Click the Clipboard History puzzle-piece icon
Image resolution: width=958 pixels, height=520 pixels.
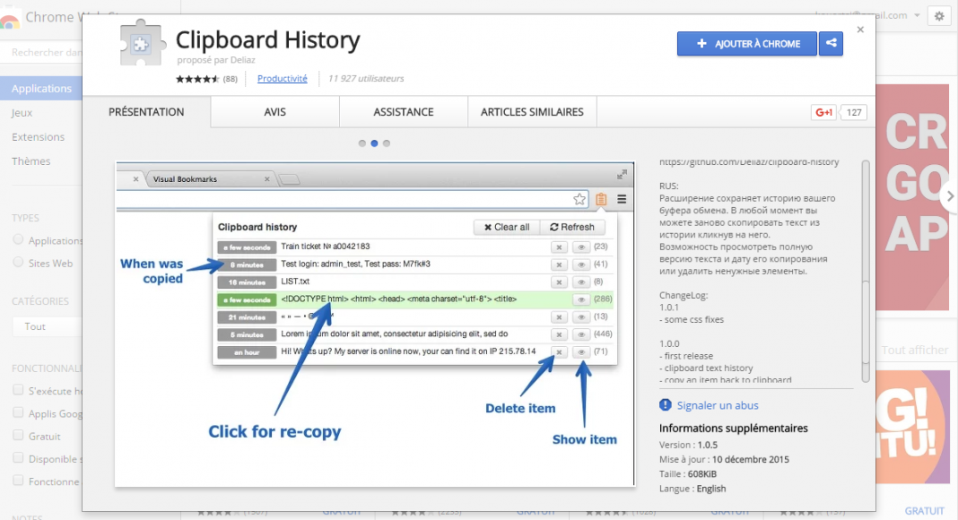pos(143,43)
